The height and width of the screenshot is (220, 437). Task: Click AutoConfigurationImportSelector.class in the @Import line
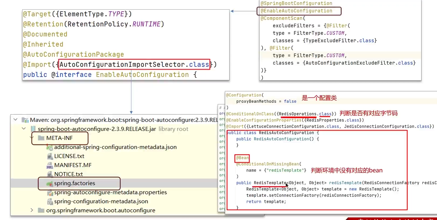[x=134, y=65]
